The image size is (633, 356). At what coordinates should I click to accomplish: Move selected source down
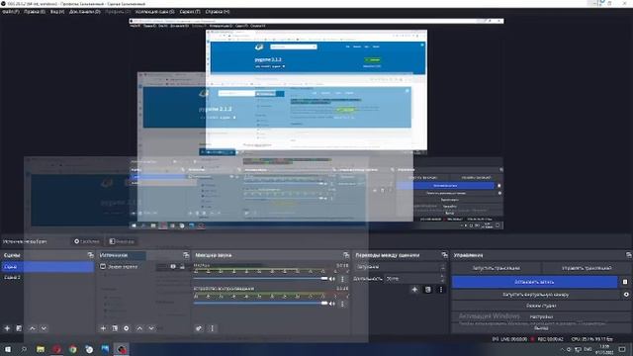pos(151,328)
